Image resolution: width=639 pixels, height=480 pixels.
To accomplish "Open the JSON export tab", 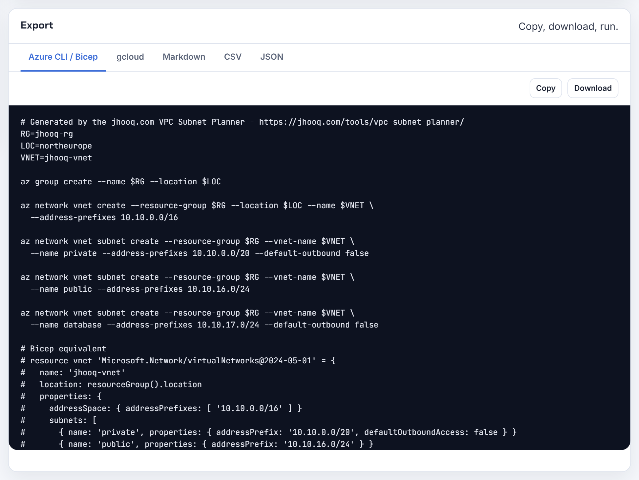I will [x=271, y=57].
